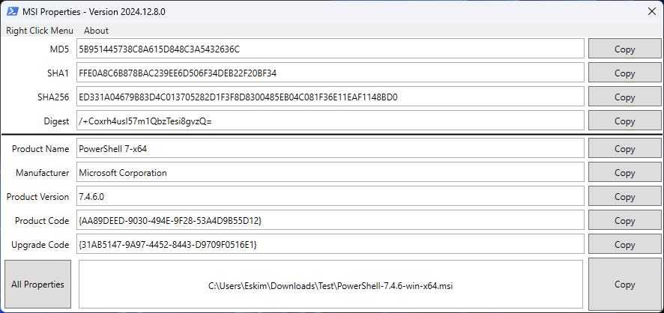Copy the Upgrade Code value

pyautogui.click(x=624, y=244)
